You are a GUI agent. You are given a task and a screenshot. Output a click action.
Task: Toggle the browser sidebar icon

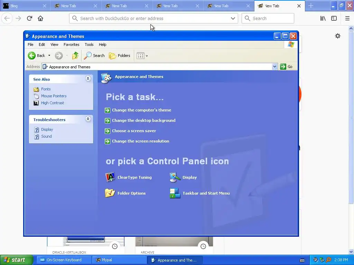click(334, 18)
